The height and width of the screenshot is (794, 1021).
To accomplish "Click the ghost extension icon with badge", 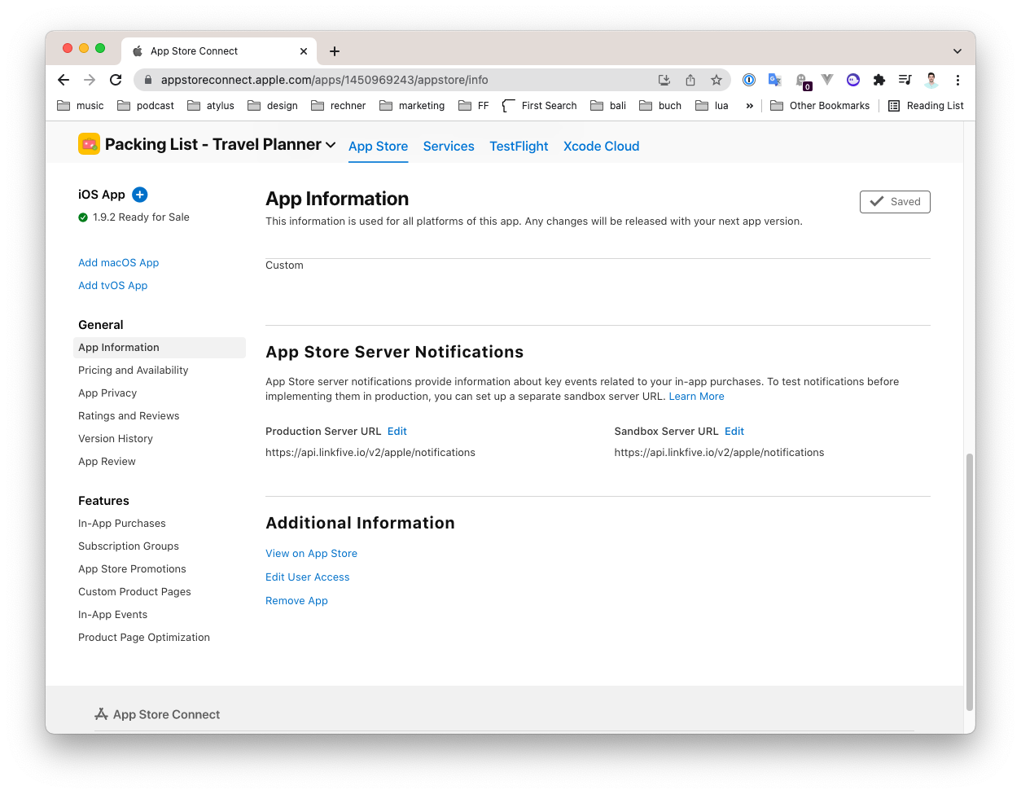I will 803,81.
